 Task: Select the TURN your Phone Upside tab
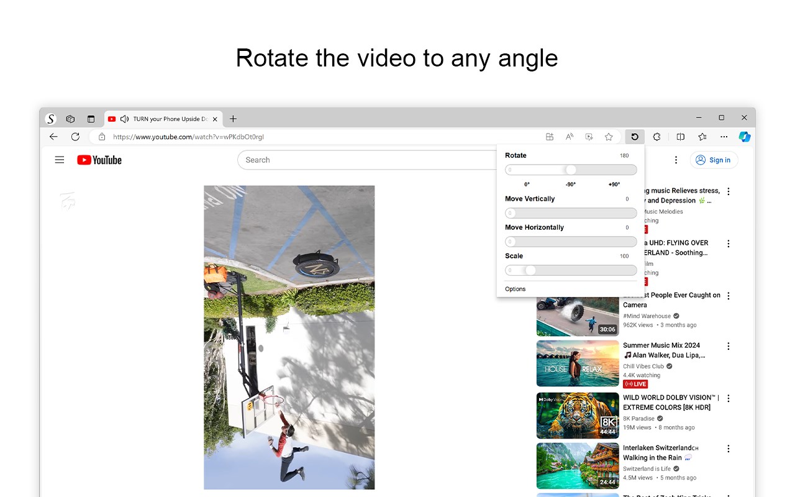pyautogui.click(x=164, y=119)
